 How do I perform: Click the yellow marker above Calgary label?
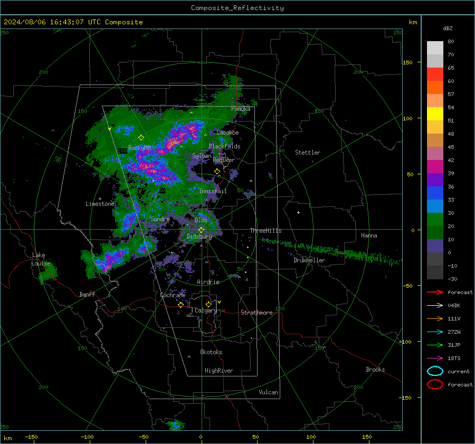point(208,304)
